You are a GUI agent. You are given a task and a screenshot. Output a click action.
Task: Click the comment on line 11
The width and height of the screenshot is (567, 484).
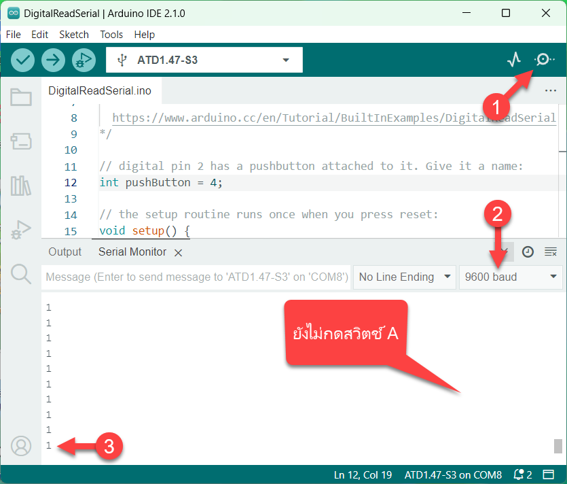tap(312, 166)
